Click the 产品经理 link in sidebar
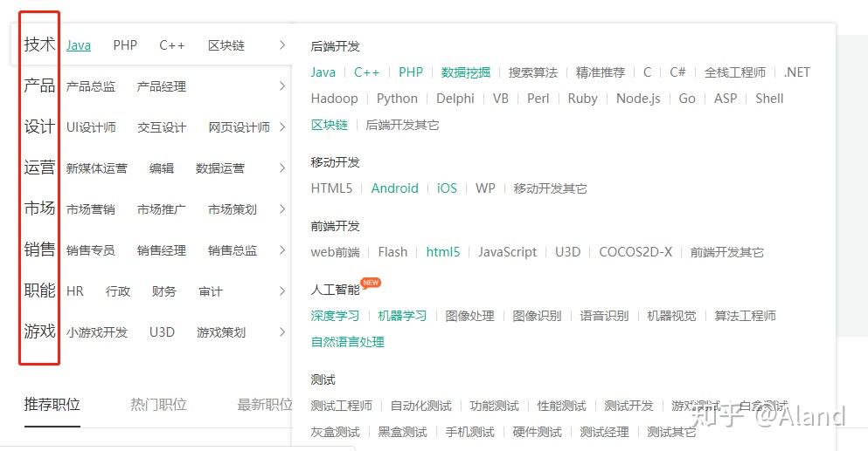This screenshot has width=868, height=451. (161, 86)
